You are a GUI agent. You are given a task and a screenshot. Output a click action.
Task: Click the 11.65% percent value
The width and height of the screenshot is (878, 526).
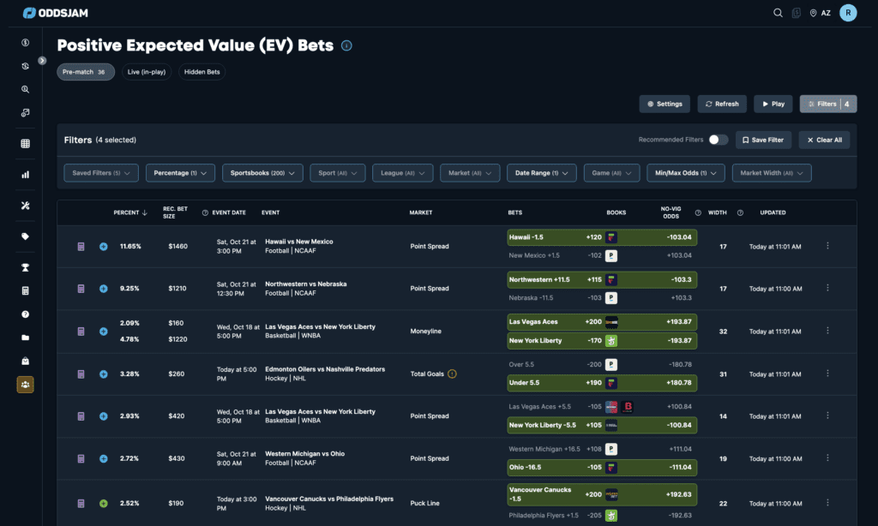click(130, 246)
